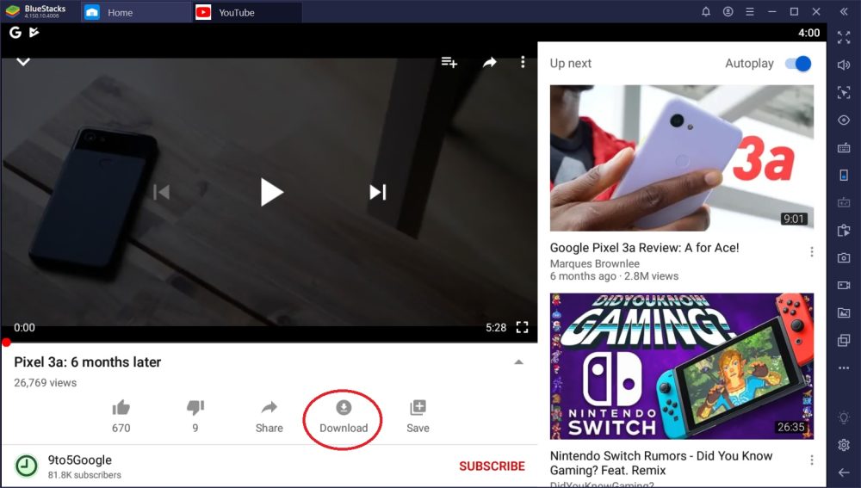Viewport: 861px width, 488px height.
Task: Play the Pixel 3a video
Action: (271, 192)
